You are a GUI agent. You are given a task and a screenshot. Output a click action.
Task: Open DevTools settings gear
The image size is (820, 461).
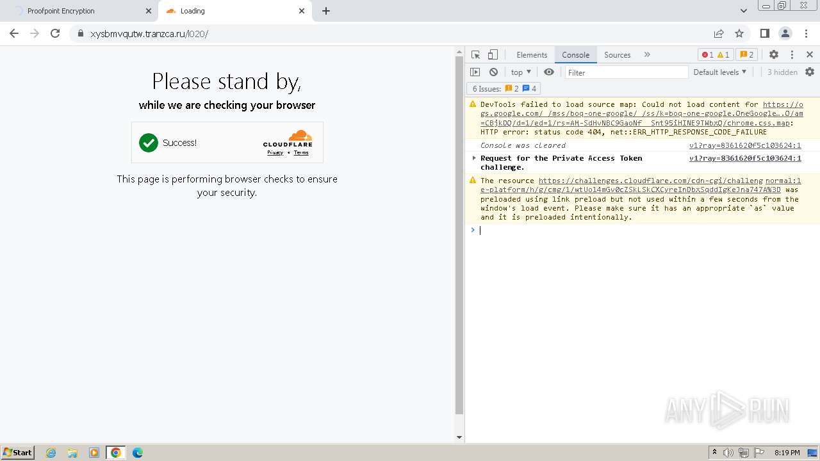[774, 55]
